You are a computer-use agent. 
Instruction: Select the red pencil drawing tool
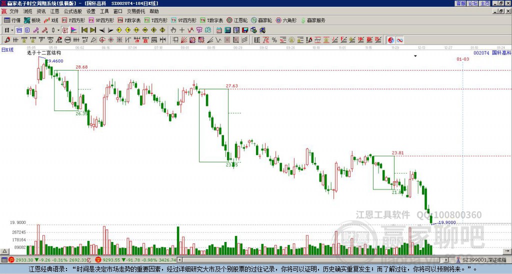pyautogui.click(x=7, y=40)
